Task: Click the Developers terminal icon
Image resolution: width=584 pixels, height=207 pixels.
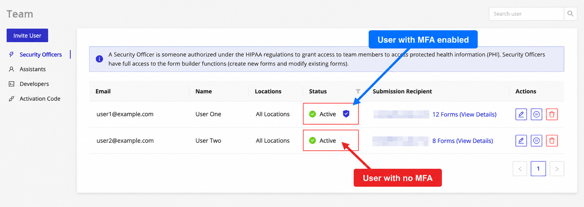Action: (x=11, y=84)
